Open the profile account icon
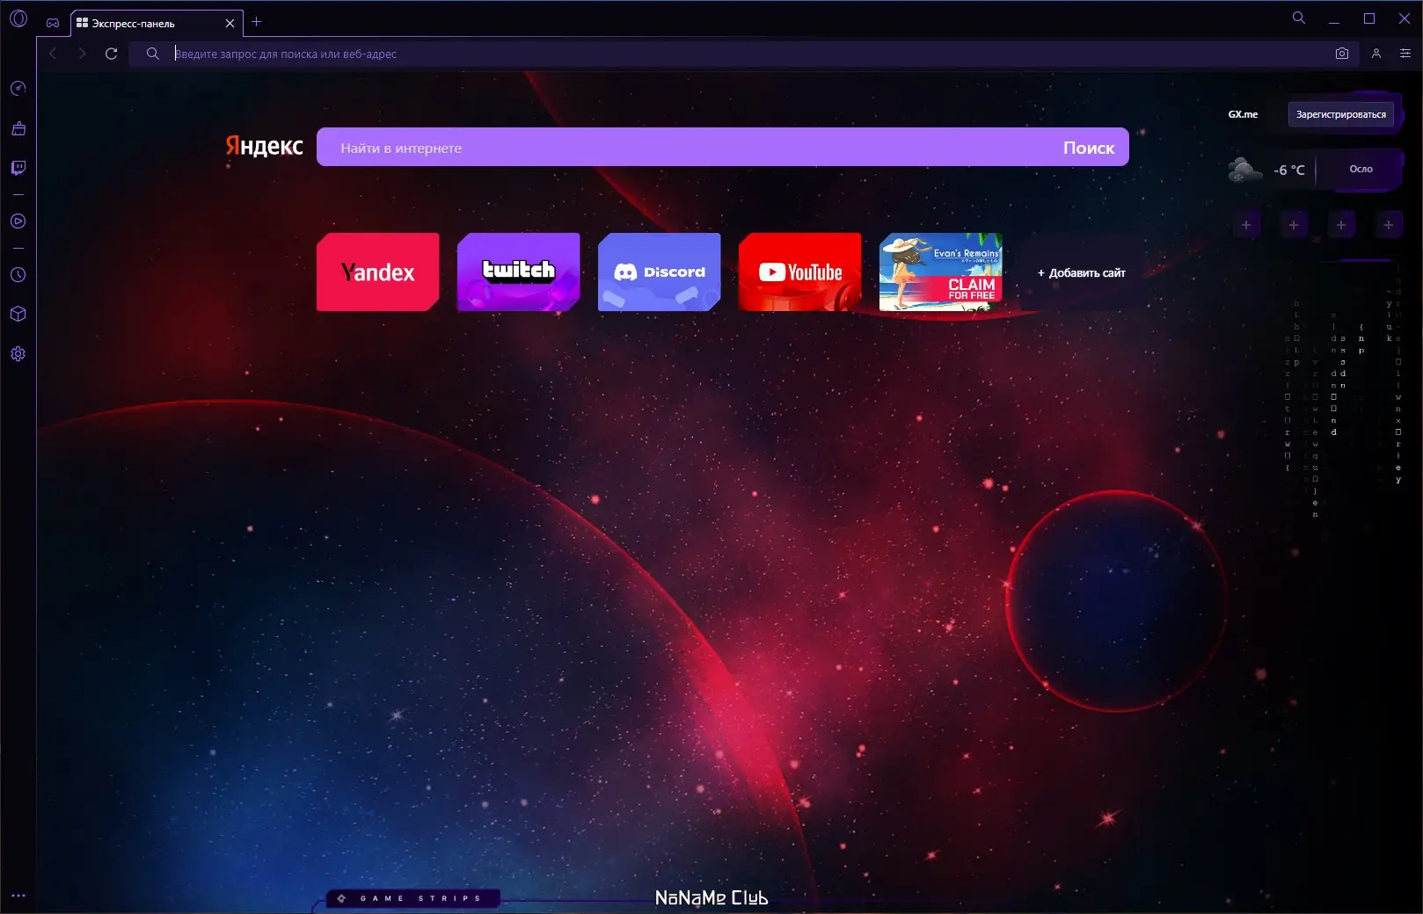The height and width of the screenshot is (914, 1423). tap(1376, 54)
